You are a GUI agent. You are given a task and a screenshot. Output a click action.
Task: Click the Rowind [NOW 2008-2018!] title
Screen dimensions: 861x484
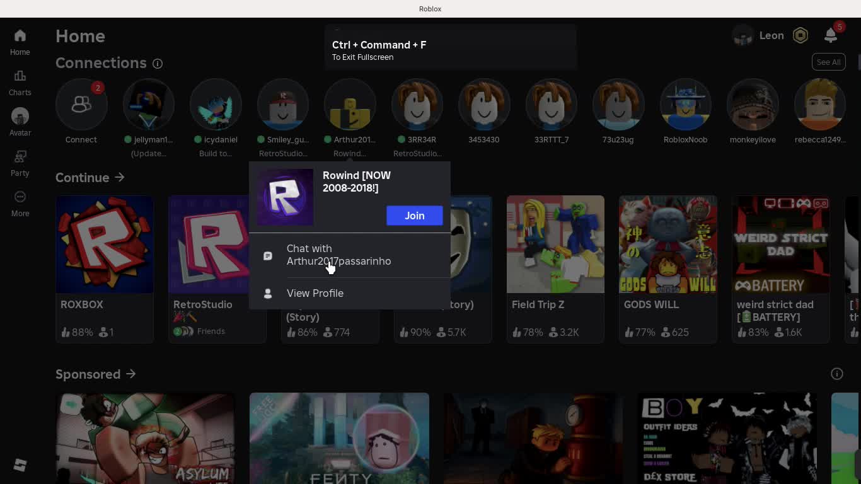point(357,181)
